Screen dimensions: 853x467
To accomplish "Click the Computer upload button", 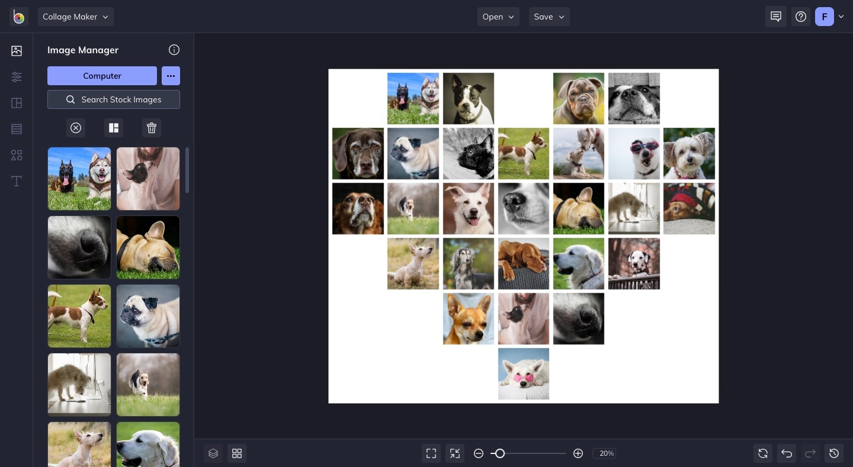I will [102, 76].
